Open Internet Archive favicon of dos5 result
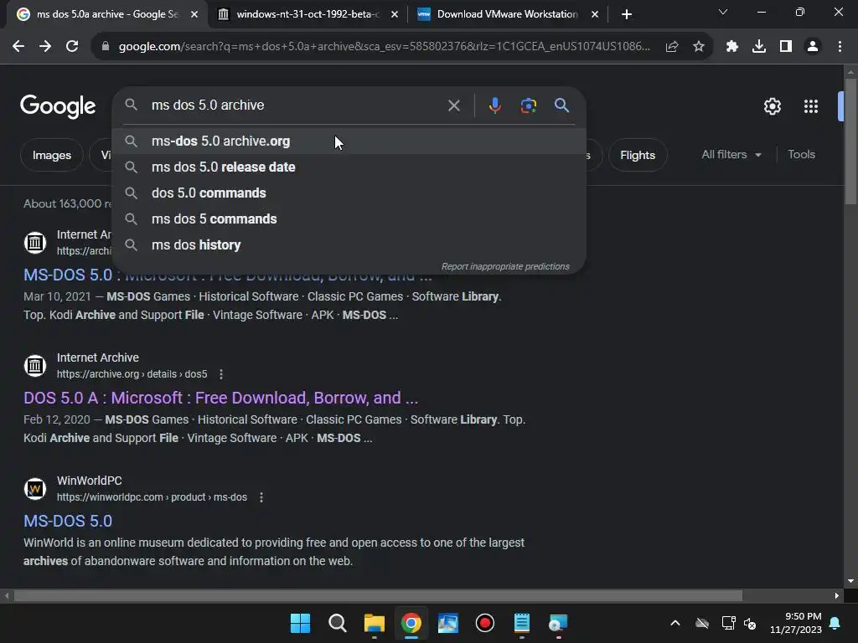 point(35,365)
